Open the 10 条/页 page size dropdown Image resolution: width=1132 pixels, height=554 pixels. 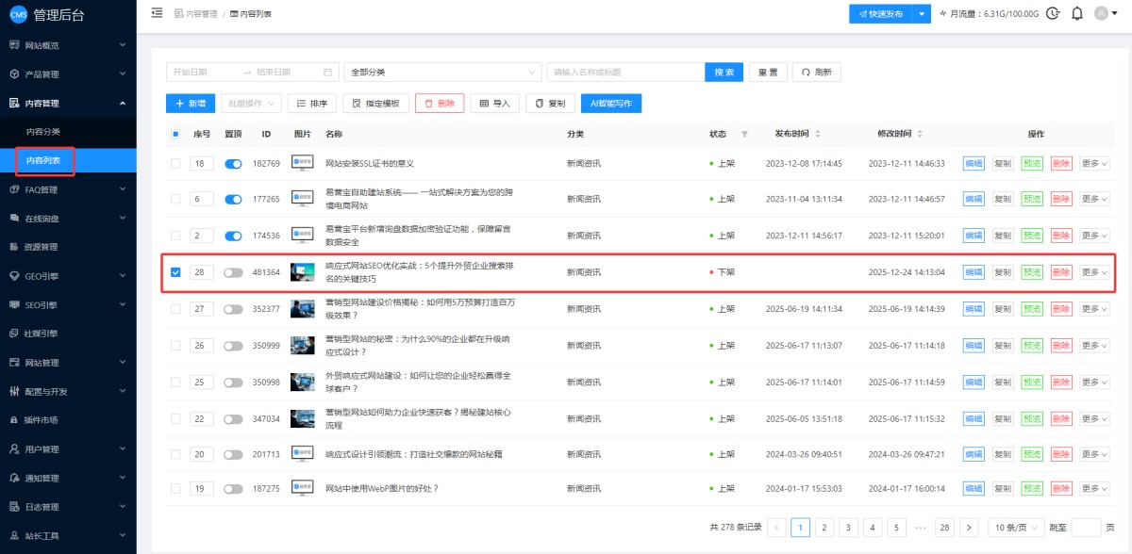point(1016,528)
